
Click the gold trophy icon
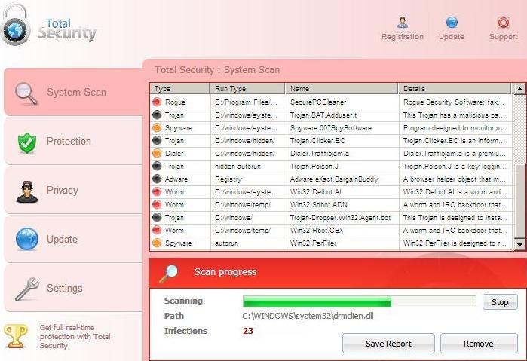[x=15, y=336]
